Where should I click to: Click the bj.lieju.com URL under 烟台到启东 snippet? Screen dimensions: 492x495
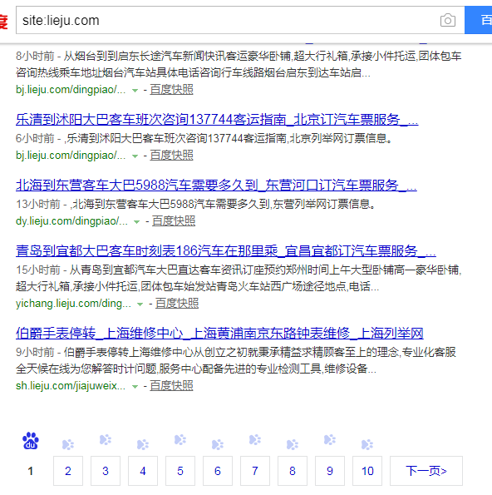point(71,90)
